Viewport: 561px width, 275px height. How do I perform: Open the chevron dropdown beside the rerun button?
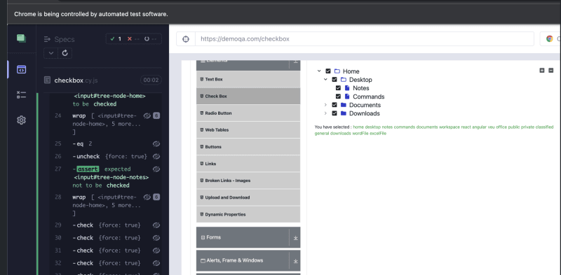[50, 53]
